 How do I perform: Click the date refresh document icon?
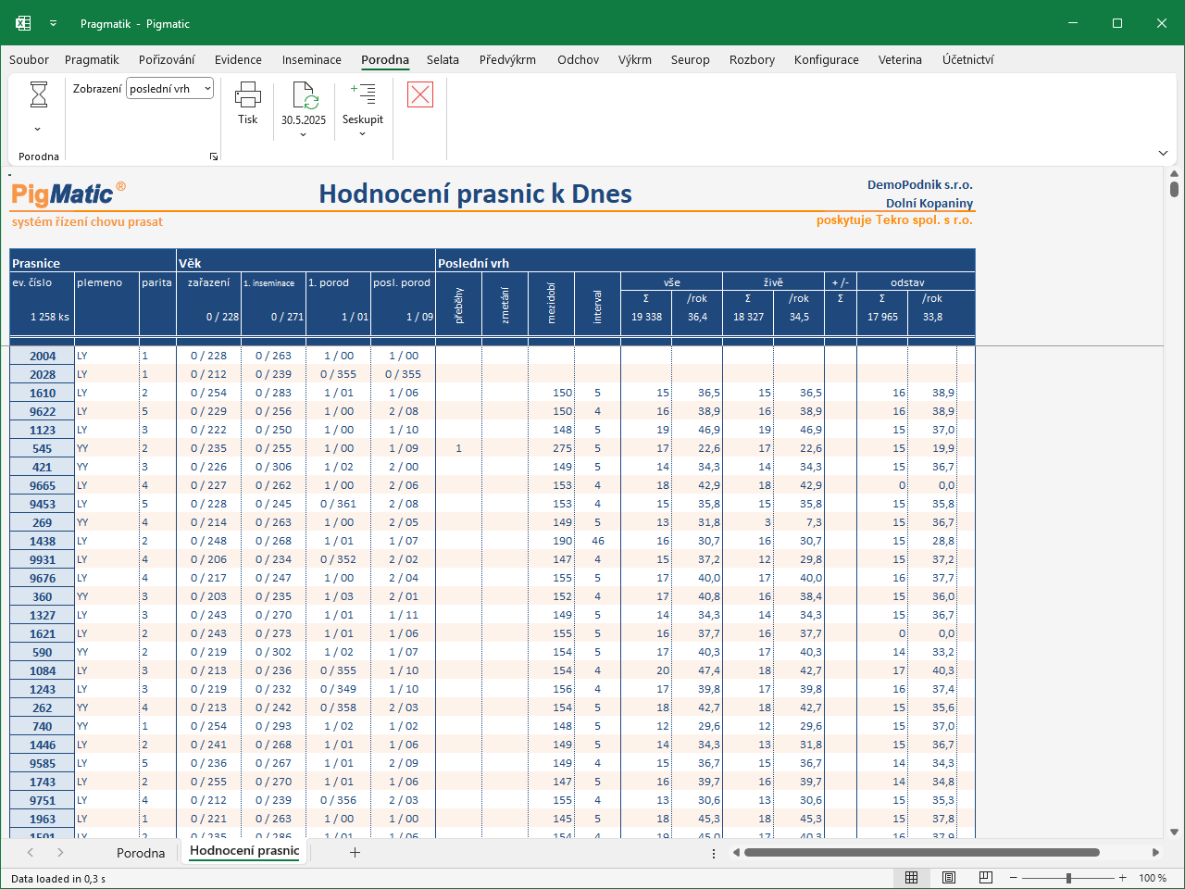[305, 95]
